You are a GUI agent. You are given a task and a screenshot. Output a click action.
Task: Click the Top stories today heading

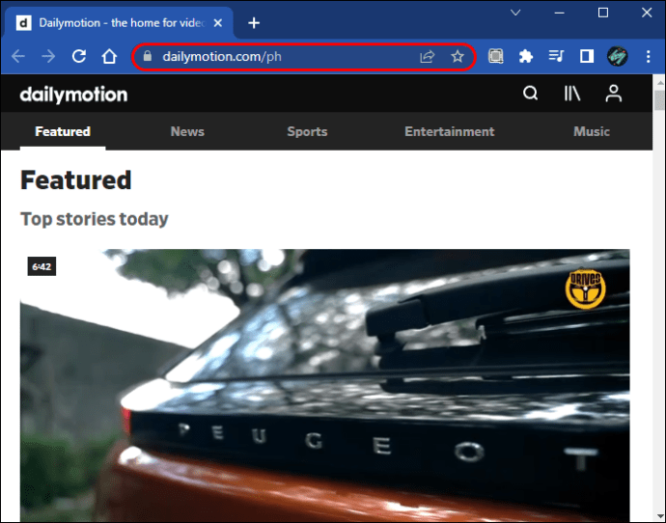tap(95, 219)
